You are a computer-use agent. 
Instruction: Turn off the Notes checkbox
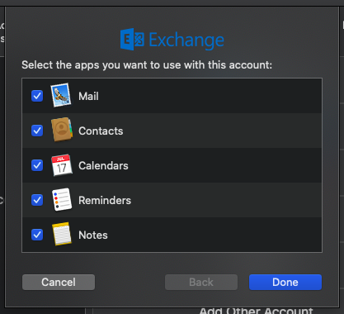click(x=37, y=235)
